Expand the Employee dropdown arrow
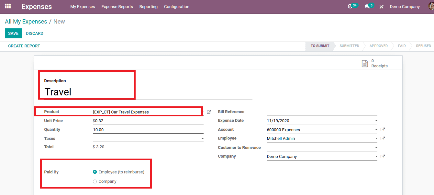434x195 pixels. click(376, 139)
